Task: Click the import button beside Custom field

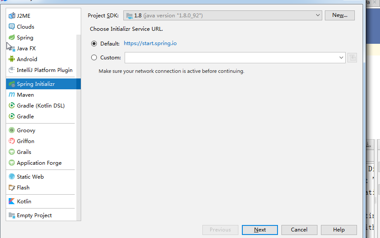Action: tap(352, 58)
